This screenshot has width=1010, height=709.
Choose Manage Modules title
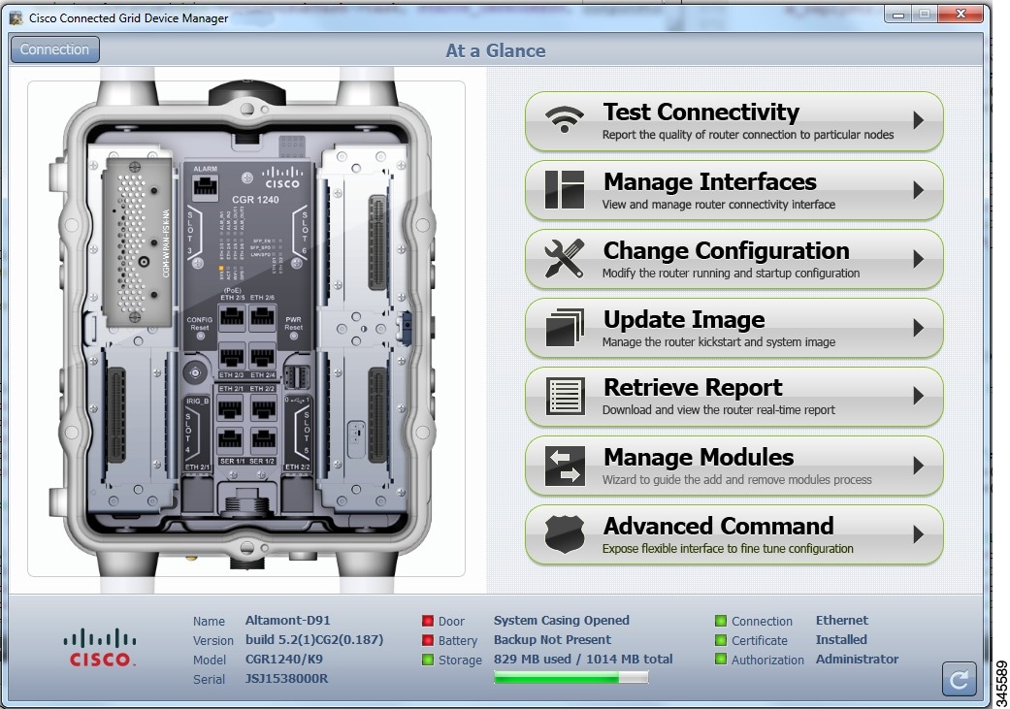(699, 457)
